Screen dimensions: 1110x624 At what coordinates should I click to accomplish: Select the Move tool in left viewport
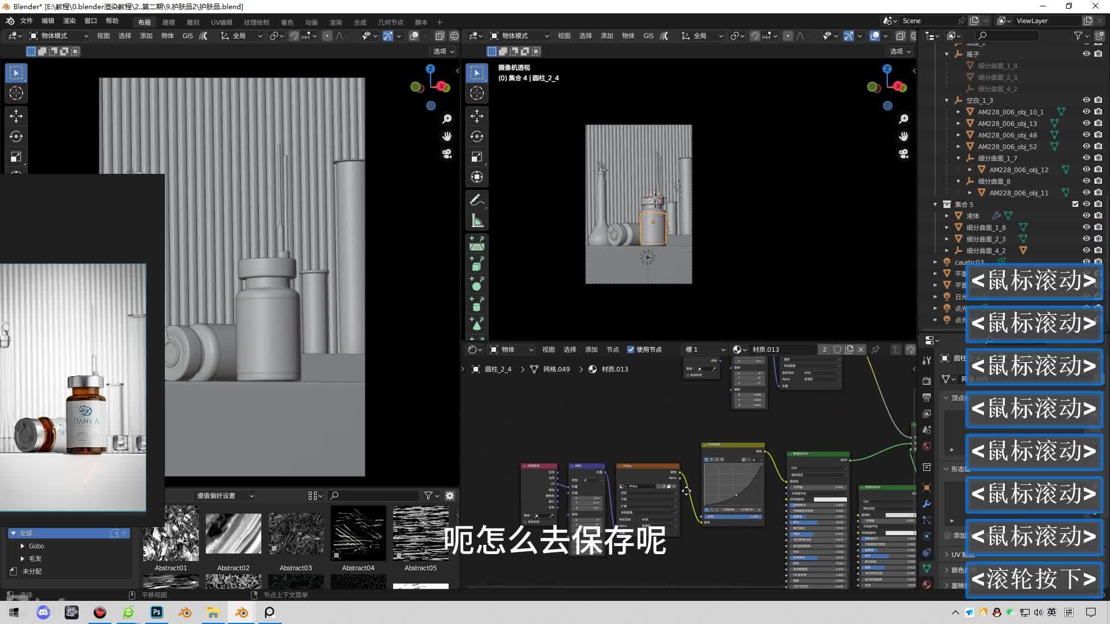(16, 116)
